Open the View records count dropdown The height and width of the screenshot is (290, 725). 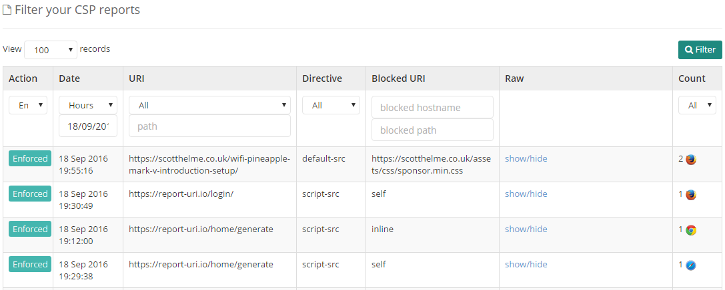(51, 50)
